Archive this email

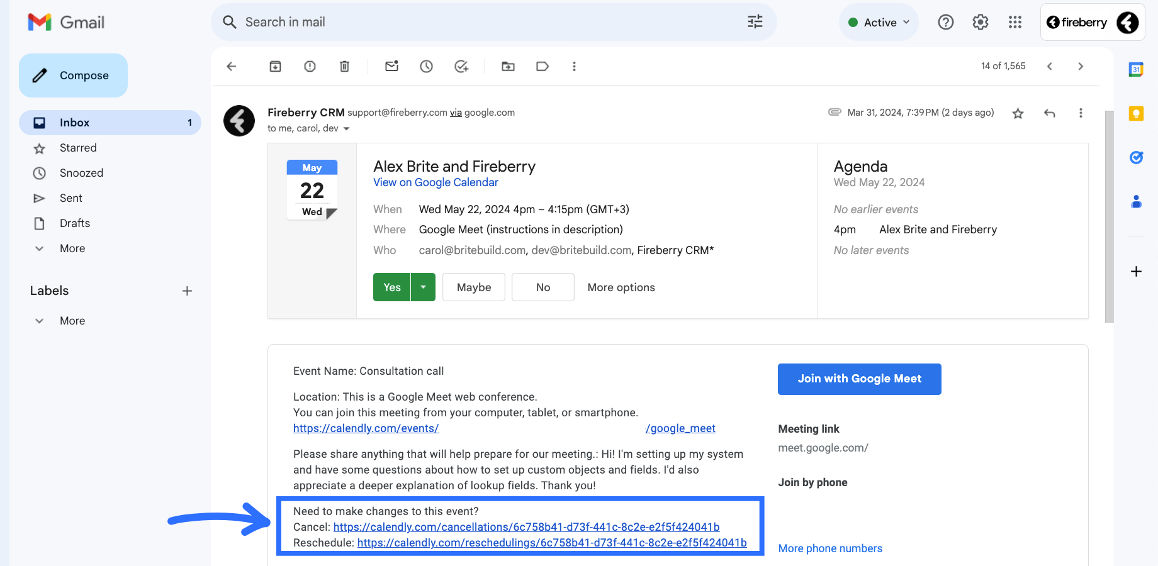point(275,66)
